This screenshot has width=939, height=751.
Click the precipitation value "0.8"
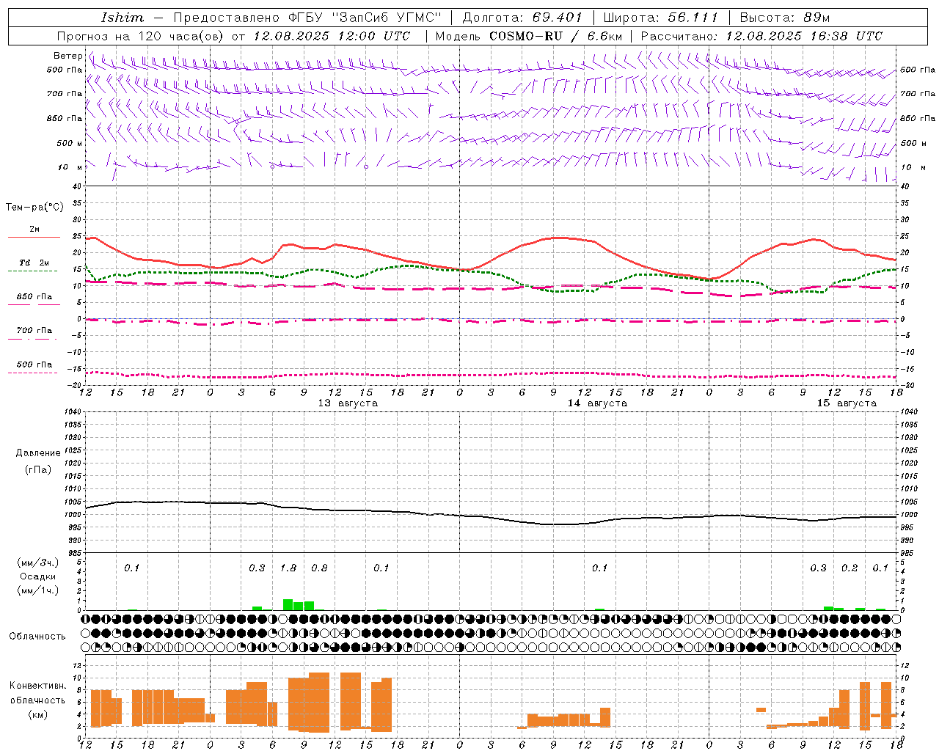319,568
